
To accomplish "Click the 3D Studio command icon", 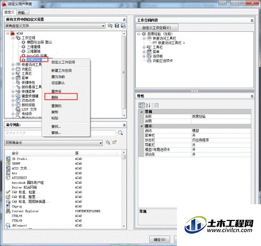I will [8, 159].
